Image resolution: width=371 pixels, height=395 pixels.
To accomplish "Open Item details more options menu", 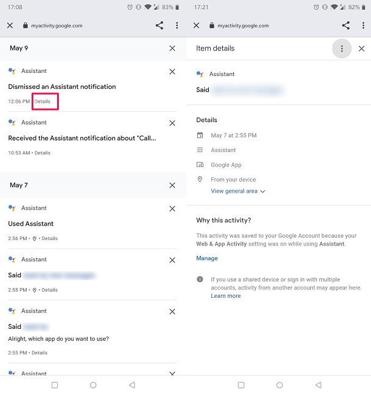I will [x=342, y=49].
